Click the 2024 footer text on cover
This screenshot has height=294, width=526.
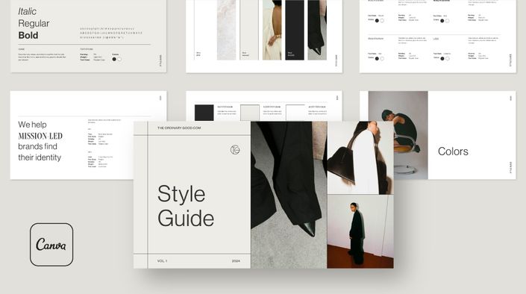coord(236,260)
